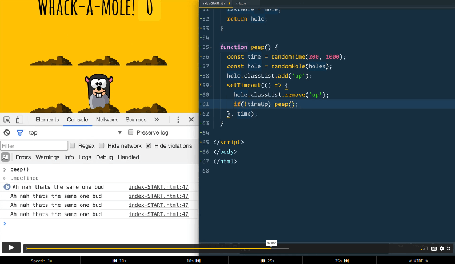Click the peep() command in console

(19, 169)
